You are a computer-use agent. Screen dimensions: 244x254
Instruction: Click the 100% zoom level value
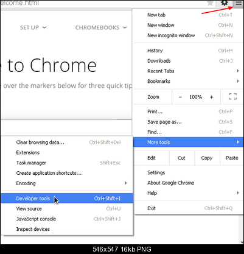click(x=196, y=97)
